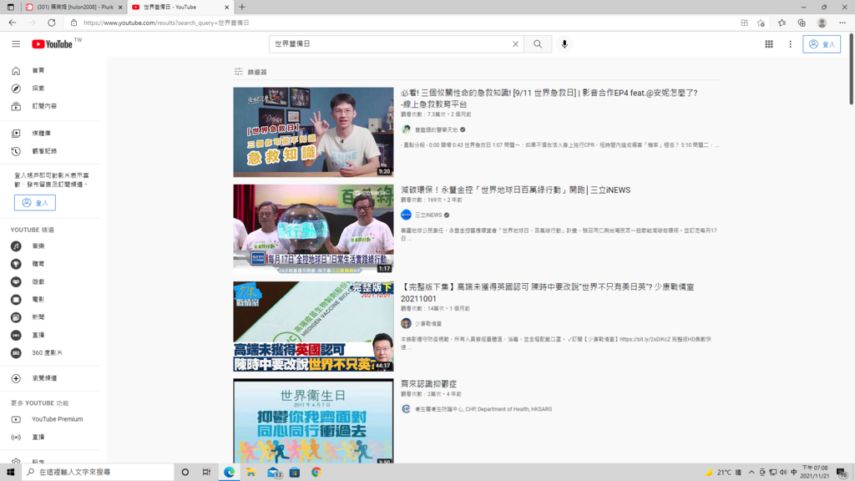This screenshot has height=481, width=855.
Task: Open the YouTube apps grid icon
Action: pos(769,44)
